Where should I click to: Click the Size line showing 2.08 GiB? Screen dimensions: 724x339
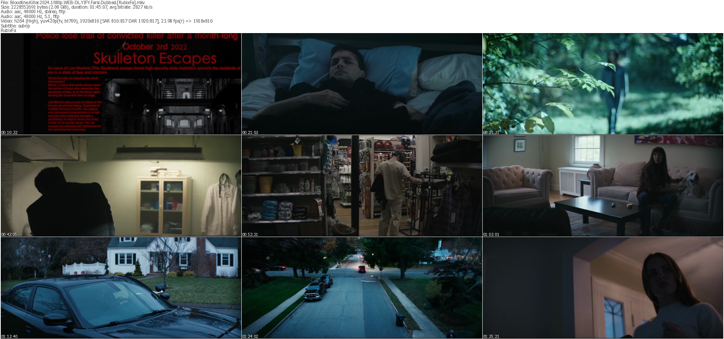click(x=77, y=7)
